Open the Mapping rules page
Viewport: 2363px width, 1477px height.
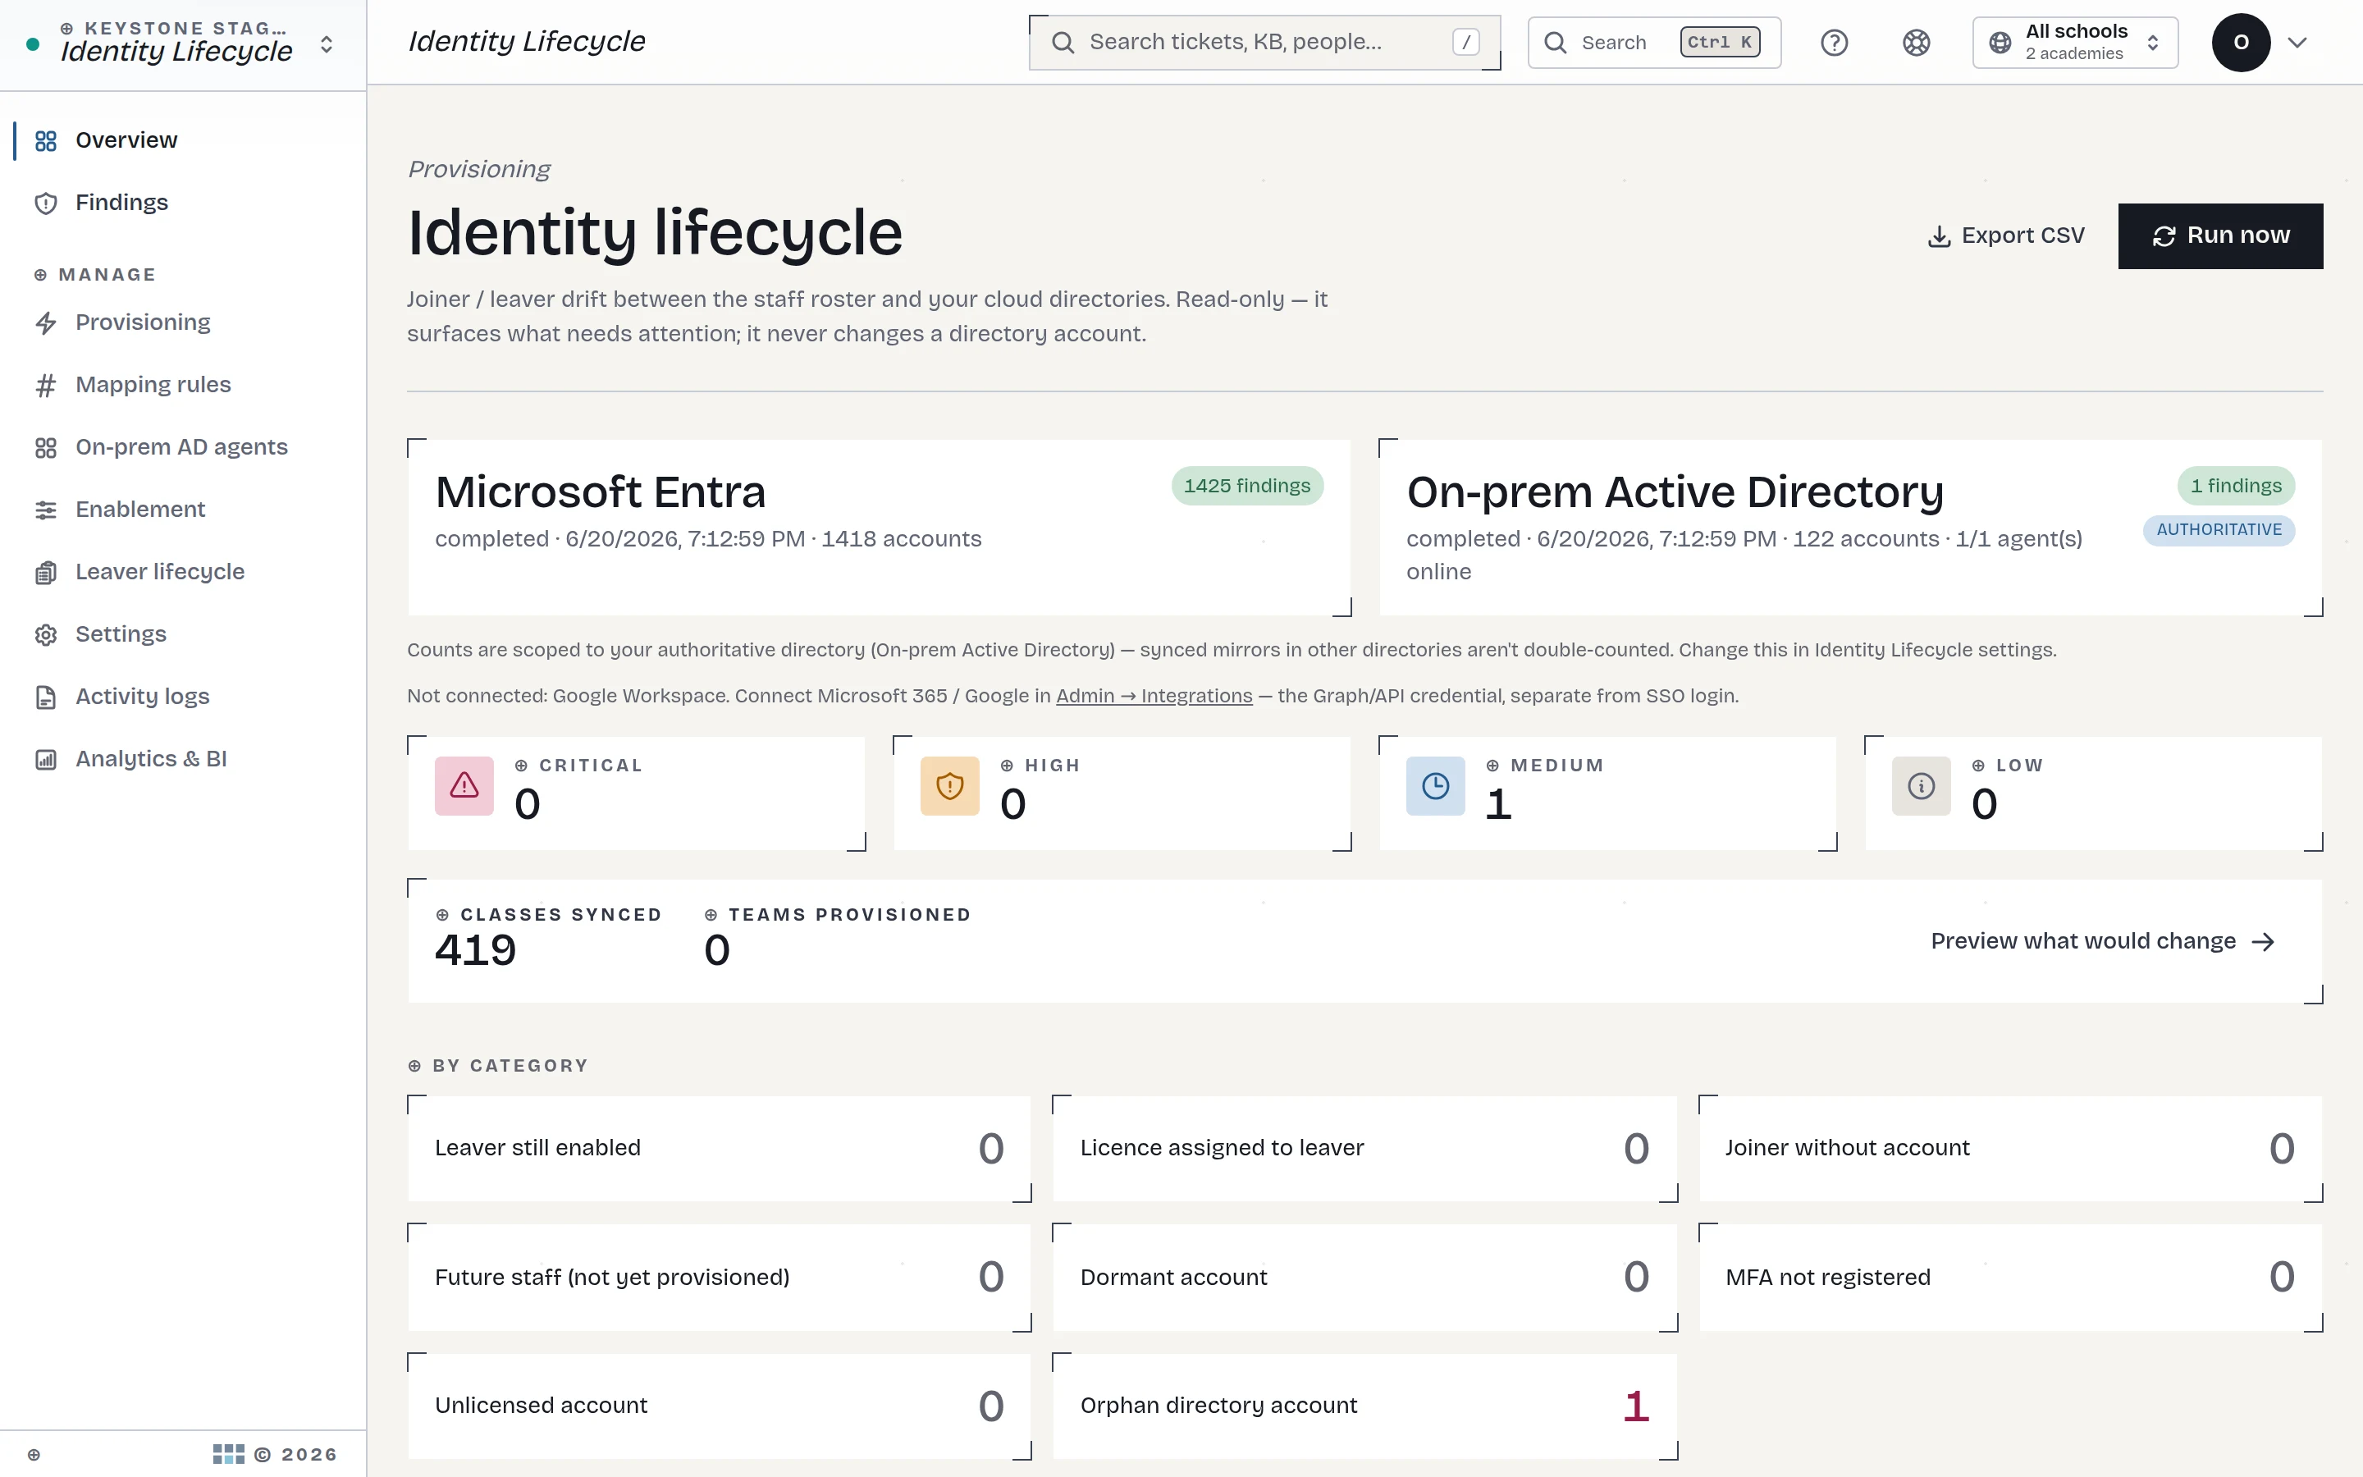point(185,386)
